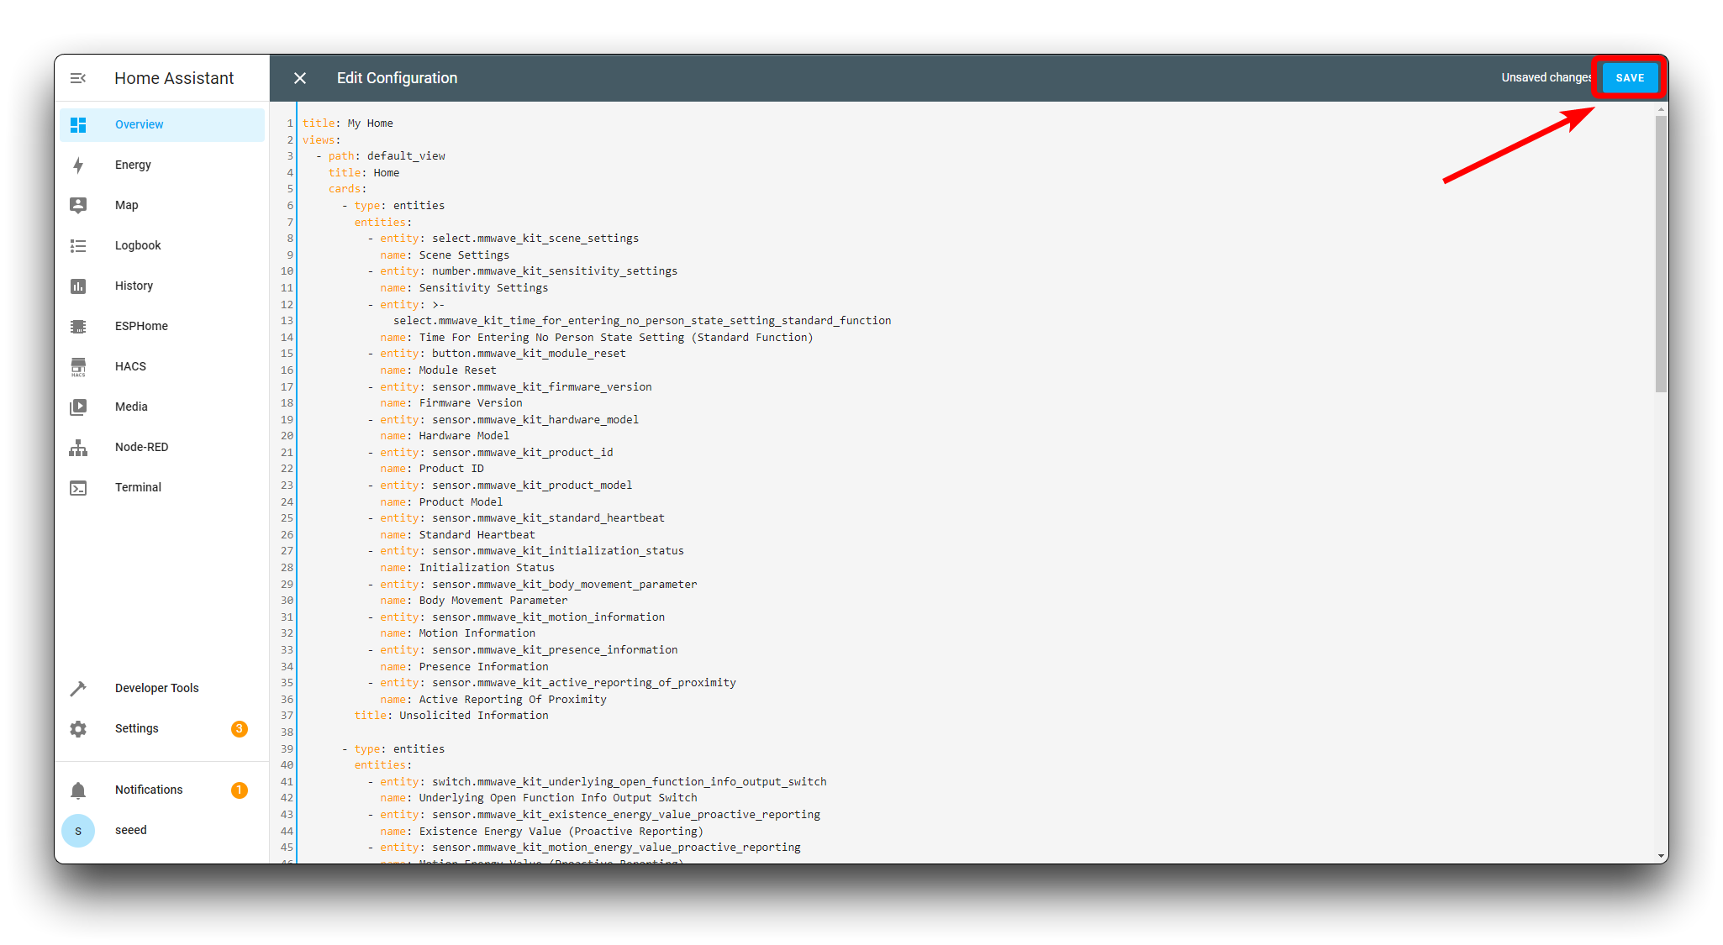Open the ESPHome chip icon
Image resolution: width=1723 pixels, height=945 pixels.
coord(78,326)
